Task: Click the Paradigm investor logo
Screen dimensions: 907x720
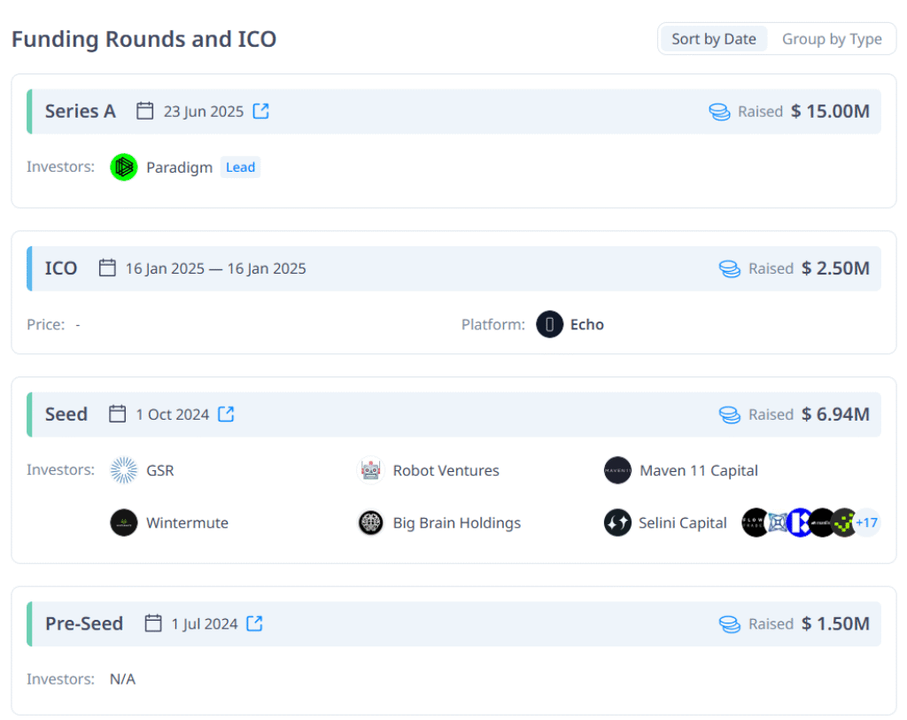Action: [124, 167]
